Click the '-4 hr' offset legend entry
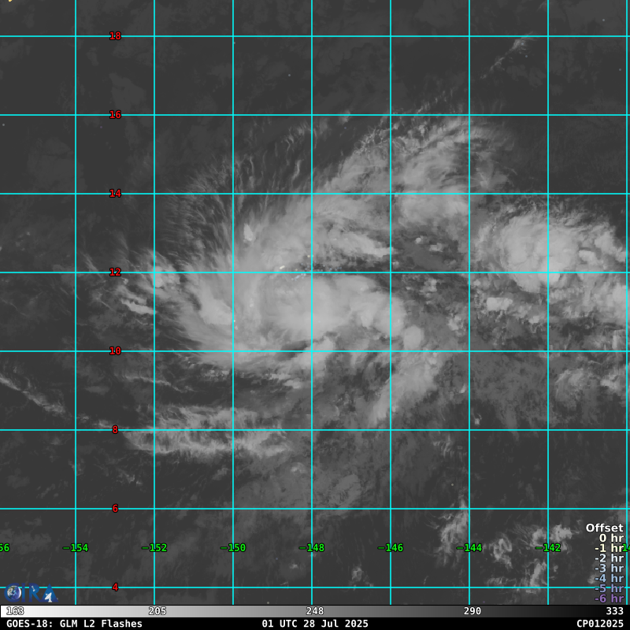 click(x=609, y=579)
